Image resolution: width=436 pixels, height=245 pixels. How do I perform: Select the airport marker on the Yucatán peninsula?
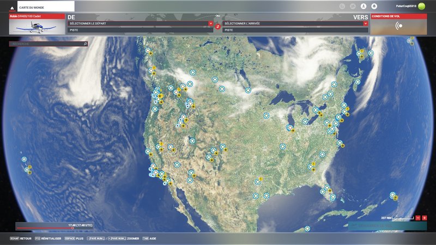[307, 229]
